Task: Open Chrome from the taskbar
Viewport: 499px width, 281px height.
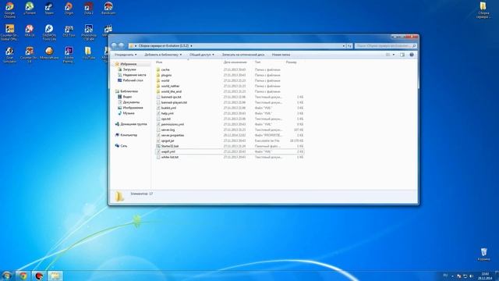Action: (x=23, y=276)
